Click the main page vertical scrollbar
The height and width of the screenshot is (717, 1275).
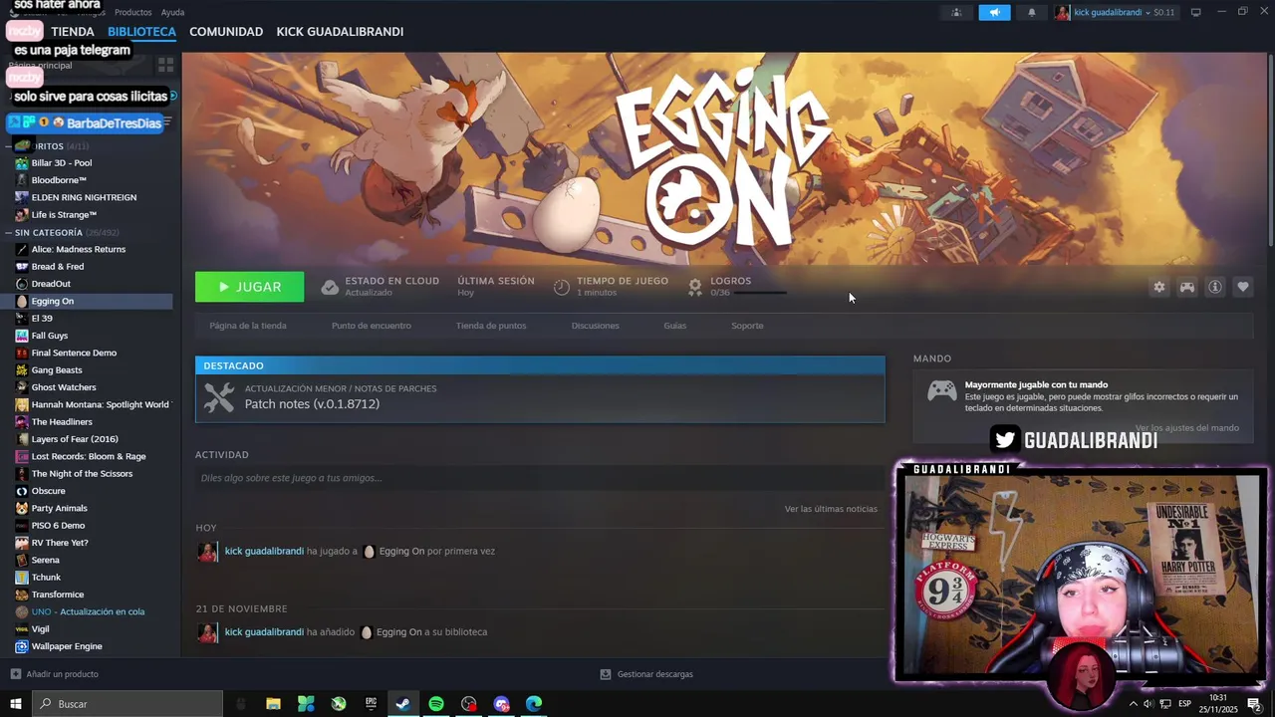point(1270,149)
